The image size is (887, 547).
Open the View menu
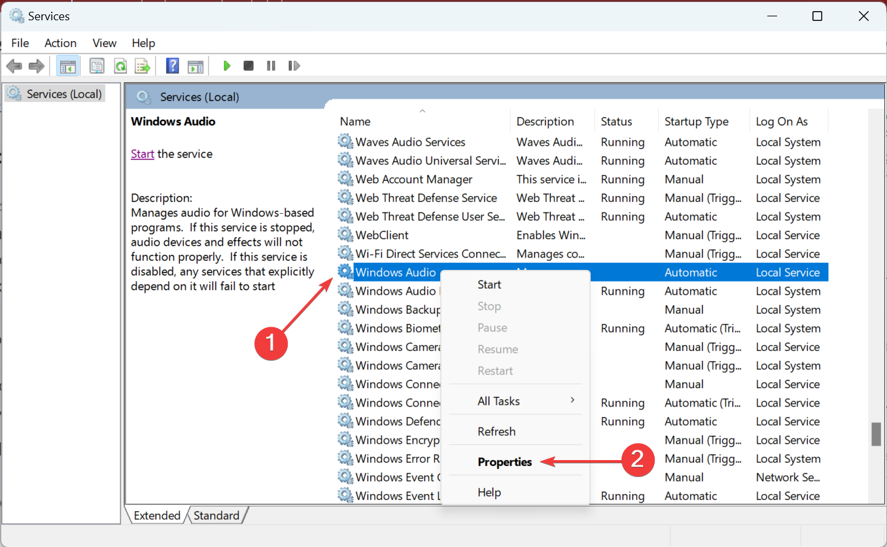tap(105, 43)
